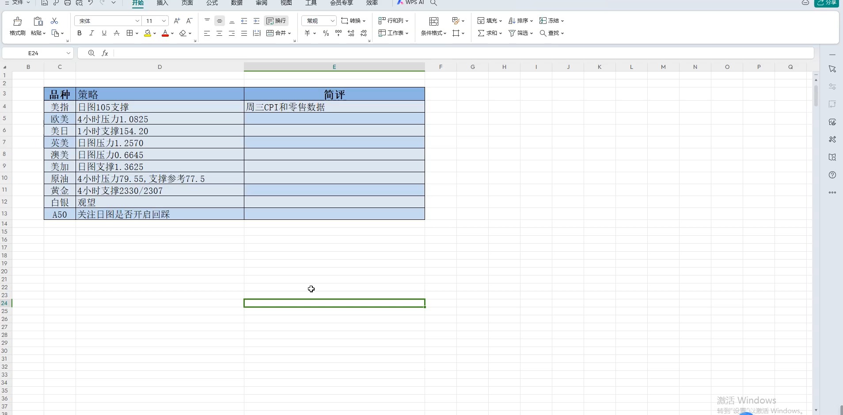Switch to the 页面 ribbon tab
This screenshot has width=843, height=415.
(187, 3)
